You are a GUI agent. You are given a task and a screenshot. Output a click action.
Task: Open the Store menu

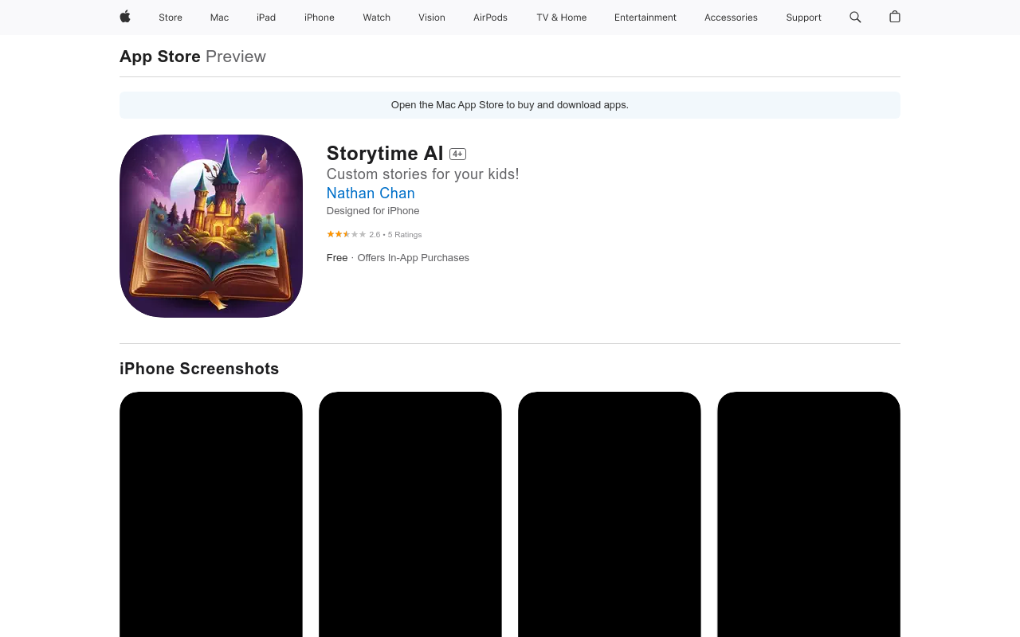pyautogui.click(x=171, y=18)
